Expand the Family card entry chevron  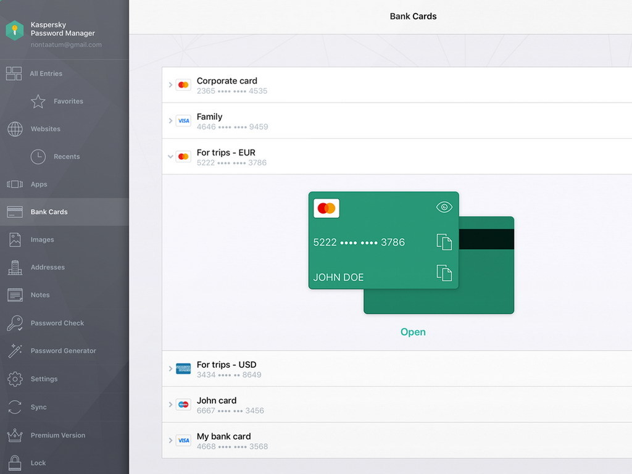click(x=170, y=121)
